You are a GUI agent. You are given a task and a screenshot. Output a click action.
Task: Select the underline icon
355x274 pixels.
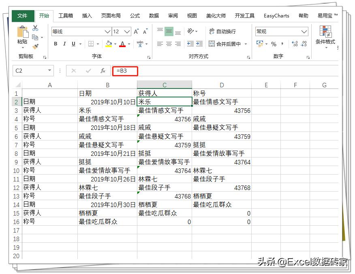pyautogui.click(x=73, y=43)
